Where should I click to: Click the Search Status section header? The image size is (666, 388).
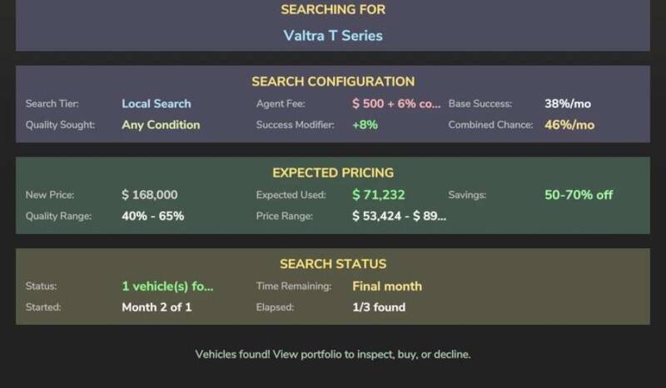(x=332, y=264)
